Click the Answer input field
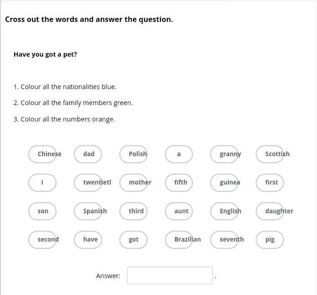This screenshot has height=295, width=317. coord(169,275)
